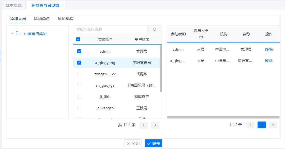Click the 庆阳管理员 user name cell
The height and width of the screenshot is (149, 285).
[142, 63]
